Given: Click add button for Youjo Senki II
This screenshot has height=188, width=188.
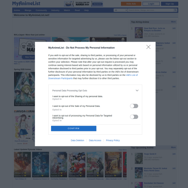Looking at the screenshot, I should click(174, 154).
